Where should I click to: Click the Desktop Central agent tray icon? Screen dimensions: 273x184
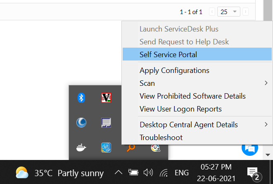coord(155,148)
